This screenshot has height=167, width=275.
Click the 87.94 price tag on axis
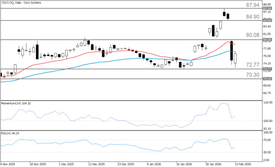[x=266, y=9]
